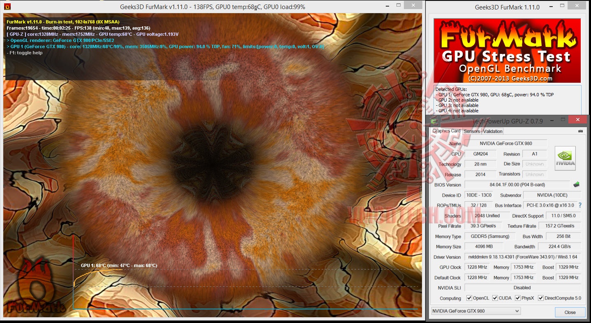Click the GPU-Z screenshot camera icon
This screenshot has width=591, height=323.
pos(580,131)
